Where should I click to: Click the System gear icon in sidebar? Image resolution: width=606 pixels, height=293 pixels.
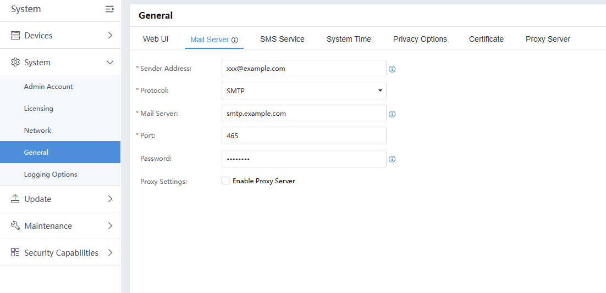[15, 63]
